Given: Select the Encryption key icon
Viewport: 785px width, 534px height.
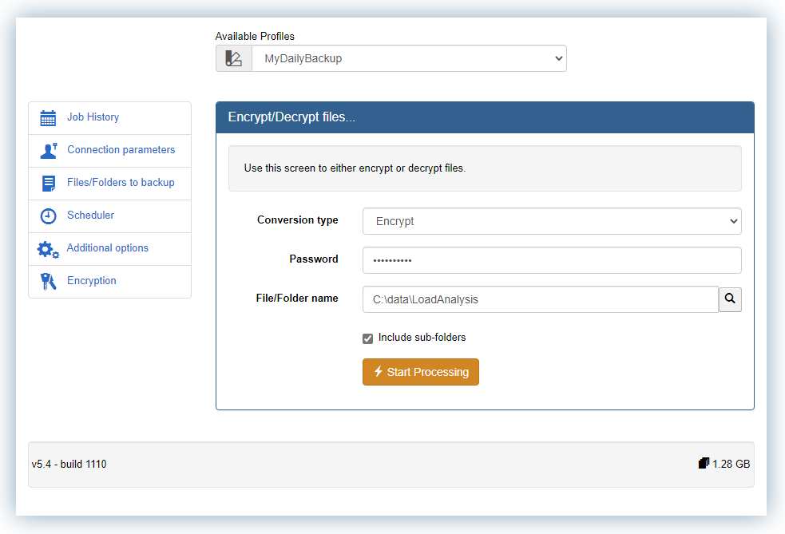Looking at the screenshot, I should [48, 281].
